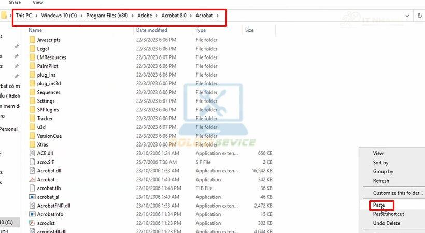This screenshot has width=425, height=233.
Task: Sort files by the Size column header
Action: click(249, 30)
